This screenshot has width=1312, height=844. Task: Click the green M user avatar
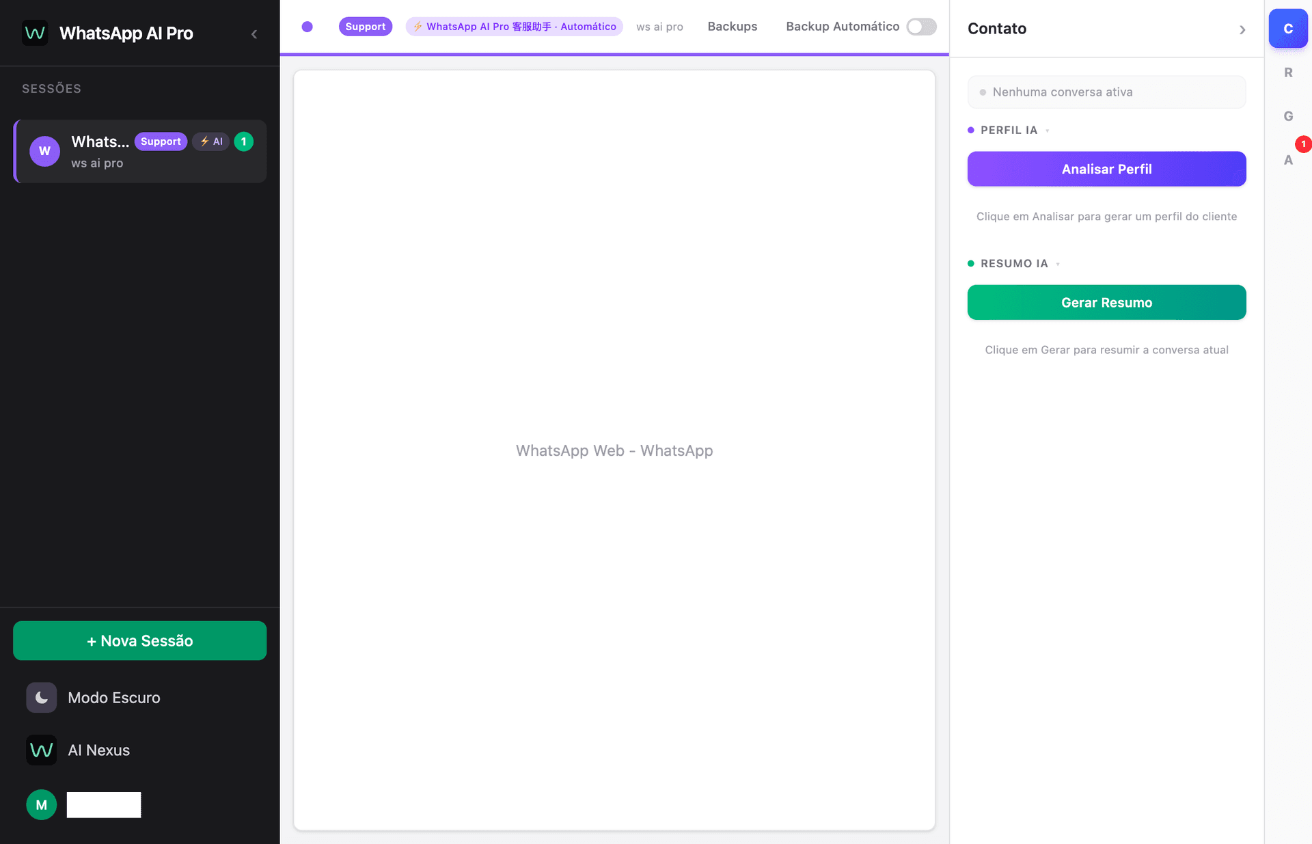42,805
